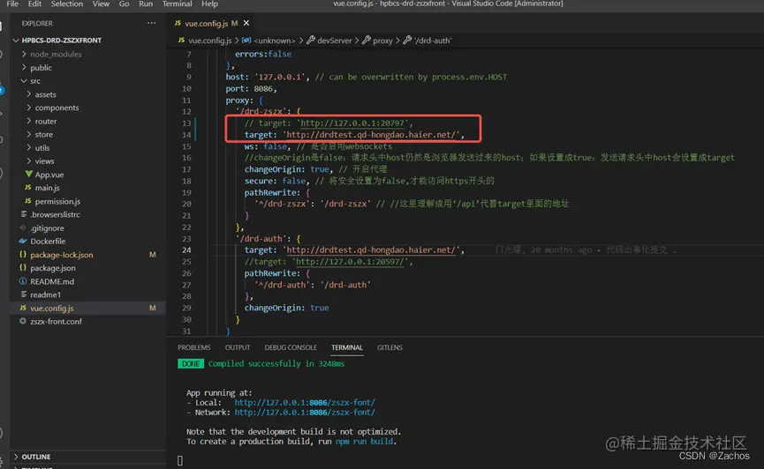
Task: Open the Run menu
Action: point(146,4)
